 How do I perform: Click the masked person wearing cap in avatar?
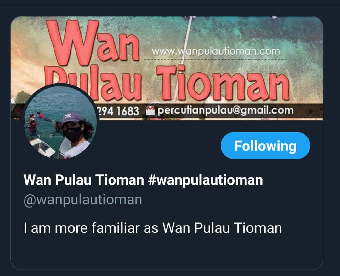[76, 135]
